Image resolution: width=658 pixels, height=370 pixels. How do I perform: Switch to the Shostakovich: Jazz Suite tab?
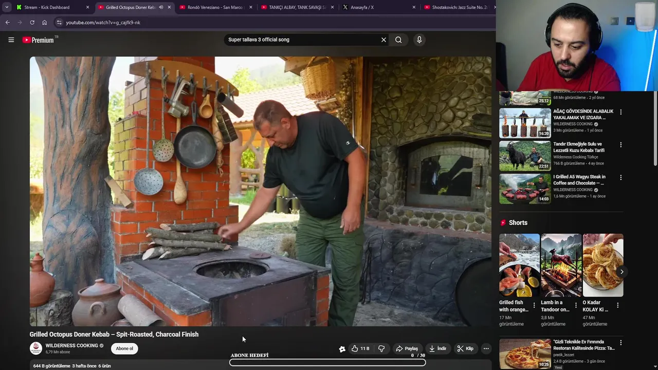[x=460, y=7]
